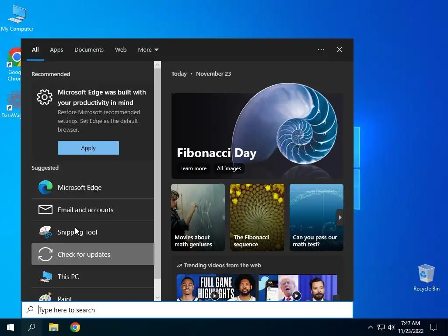The width and height of the screenshot is (448, 336).
Task: Open Email and accounts settings
Action: pyautogui.click(x=93, y=210)
